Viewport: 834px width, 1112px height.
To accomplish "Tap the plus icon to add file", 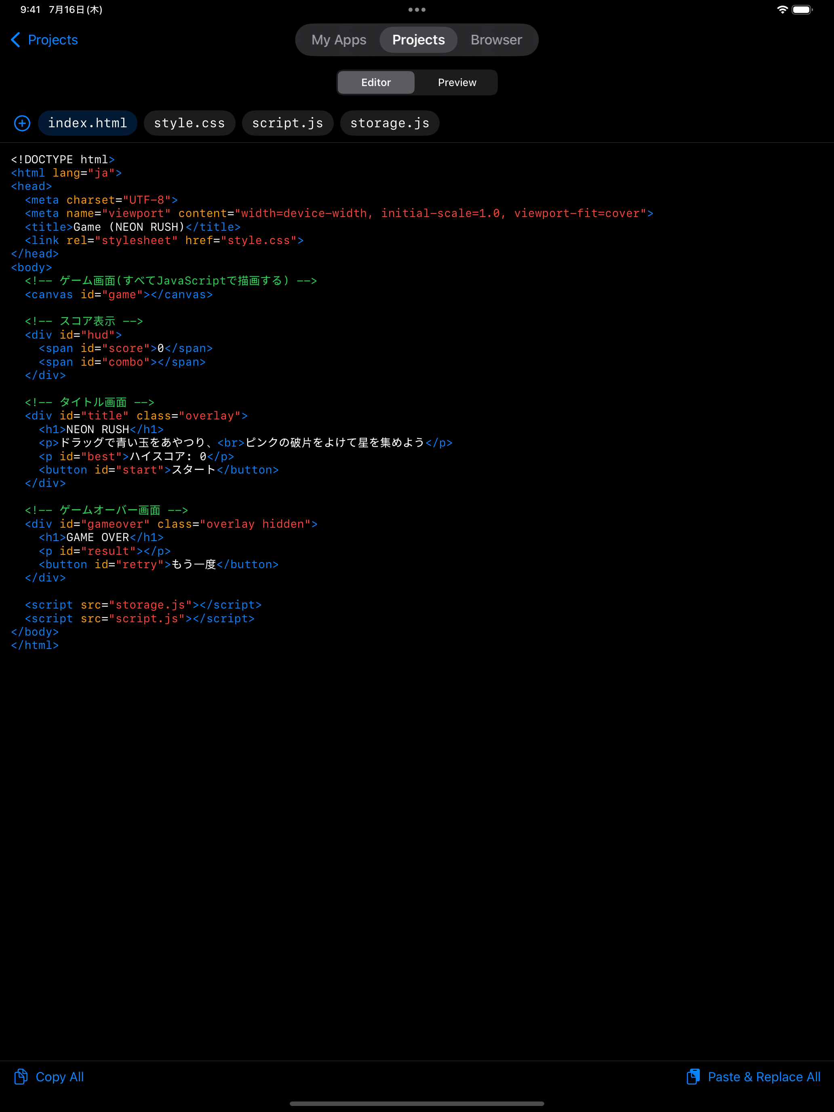I will [22, 123].
